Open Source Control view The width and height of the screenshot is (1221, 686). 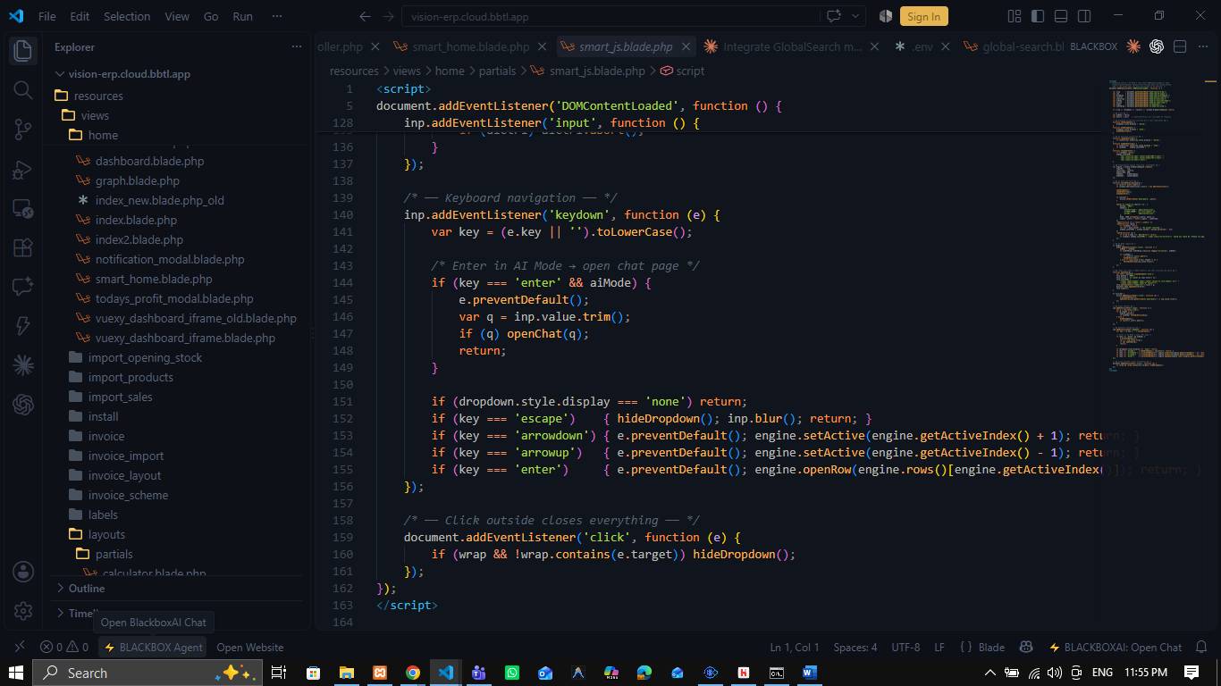pyautogui.click(x=23, y=130)
